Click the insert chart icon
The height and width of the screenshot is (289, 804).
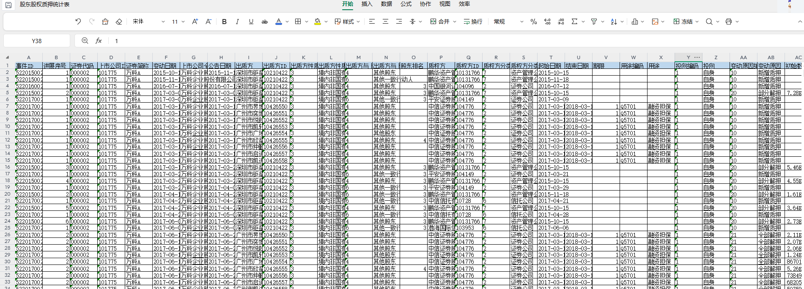pos(634,22)
